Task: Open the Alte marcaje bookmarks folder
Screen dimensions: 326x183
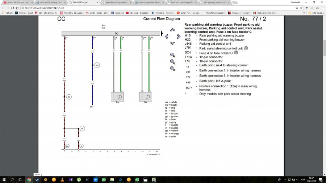Action: tap(315, 13)
